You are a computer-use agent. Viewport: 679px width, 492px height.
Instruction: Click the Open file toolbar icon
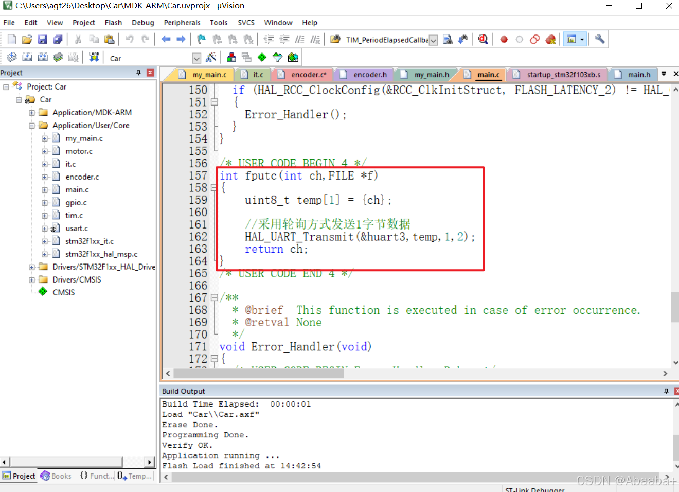tap(27, 39)
